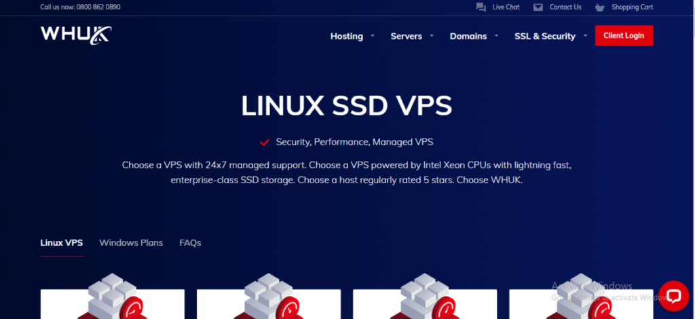Image resolution: width=695 pixels, height=319 pixels.
Task: Click the Client Login button
Action: 624,35
